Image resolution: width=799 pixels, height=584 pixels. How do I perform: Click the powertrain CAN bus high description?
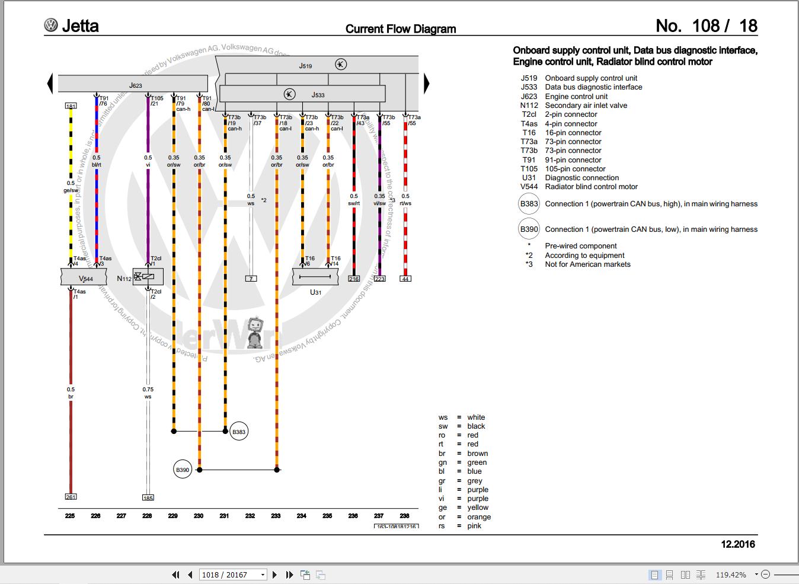coord(651,204)
